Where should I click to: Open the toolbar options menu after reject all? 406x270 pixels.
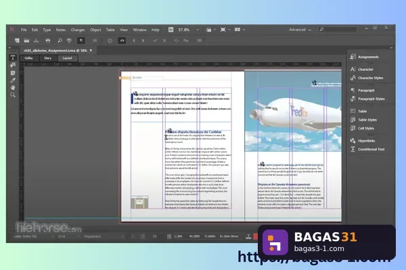click(200, 40)
